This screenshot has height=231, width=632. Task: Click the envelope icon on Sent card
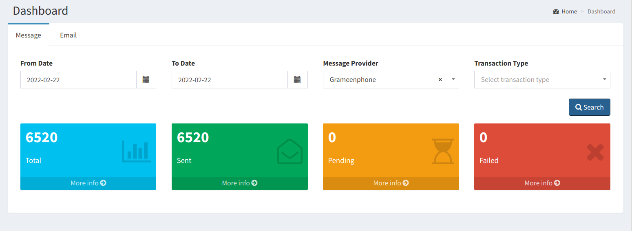[x=290, y=152]
